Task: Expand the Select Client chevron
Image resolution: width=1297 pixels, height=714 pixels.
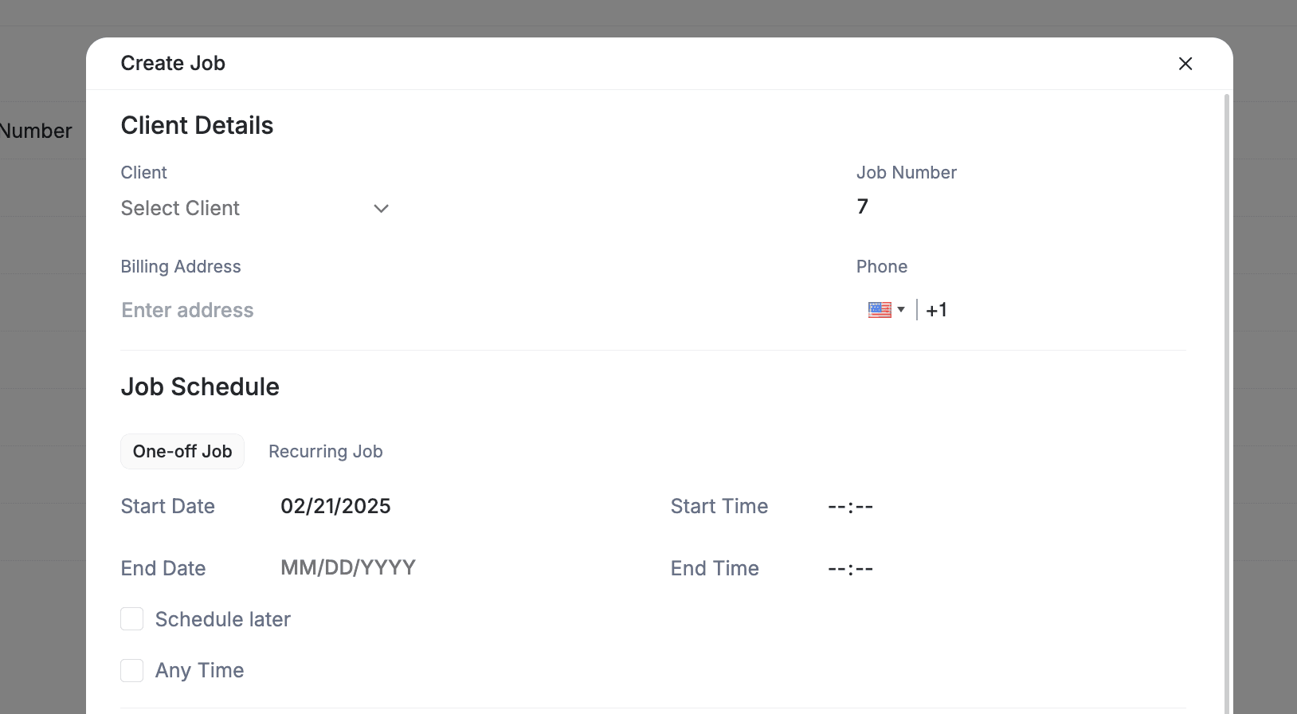Action: click(x=381, y=209)
